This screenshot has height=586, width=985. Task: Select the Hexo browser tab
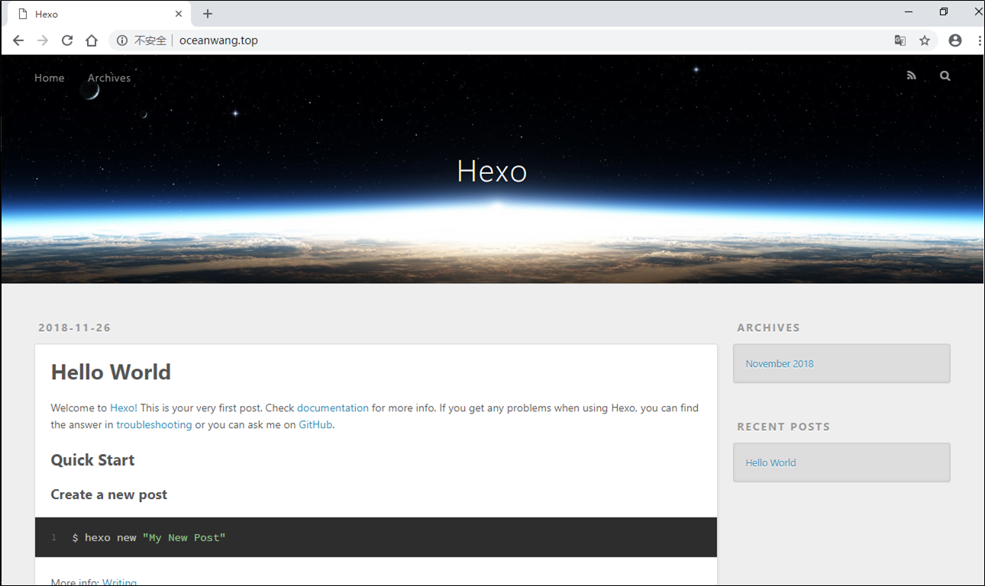point(99,14)
